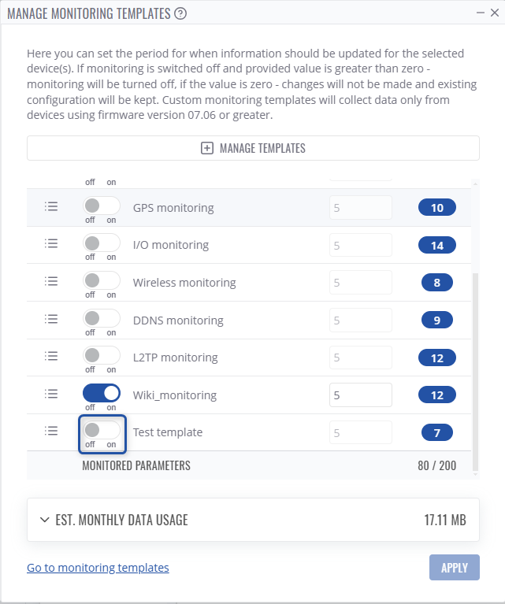
Task: Click the DDNS monitoring drag handle
Action: tap(51, 319)
